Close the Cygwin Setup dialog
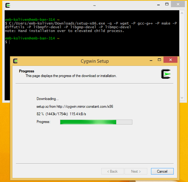This screenshot has height=182, width=188. click(x=170, y=60)
